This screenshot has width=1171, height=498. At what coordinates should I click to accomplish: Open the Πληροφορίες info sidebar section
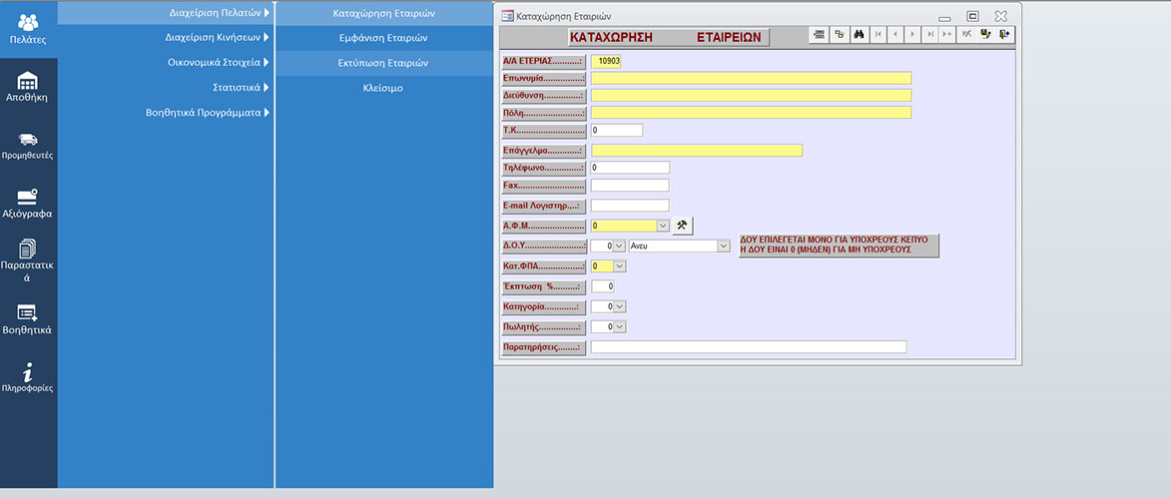[28, 377]
